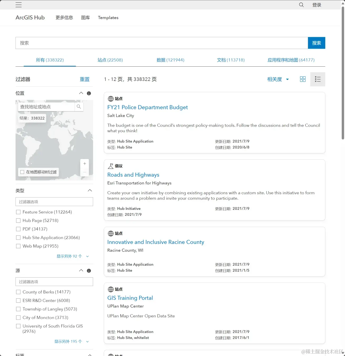Screen dimensions: 345x356
Task: Open FY21 Police Department Budget link
Action: (x=148, y=107)
